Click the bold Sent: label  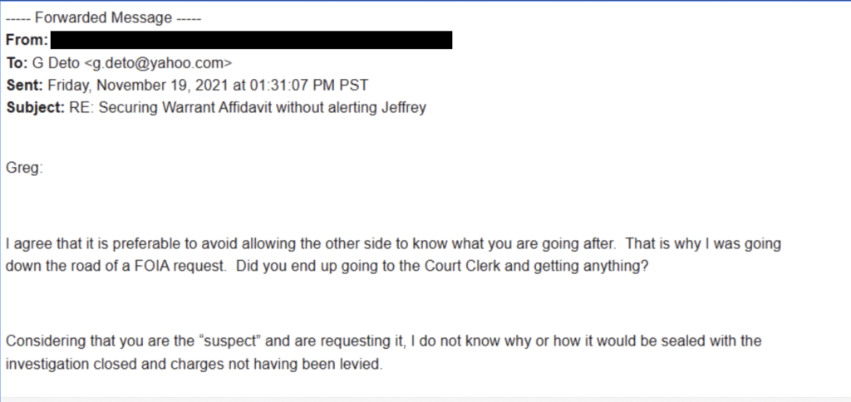point(25,85)
